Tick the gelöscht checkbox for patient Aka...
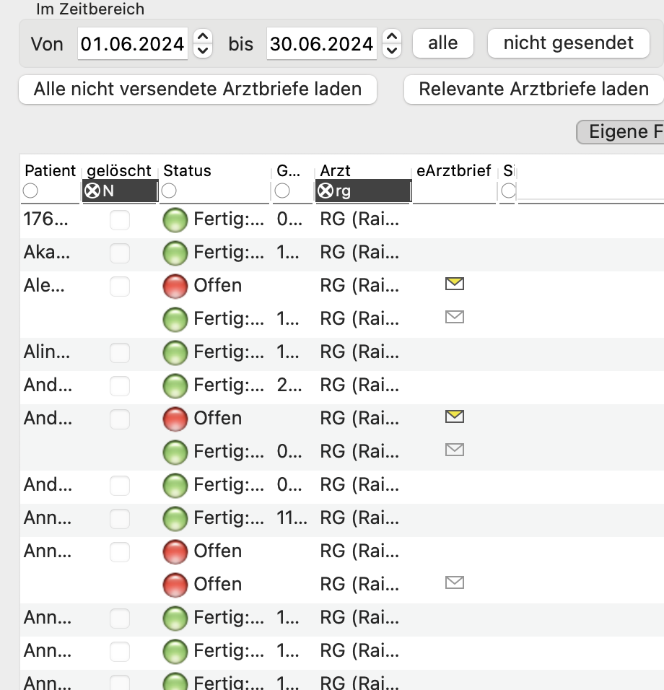The height and width of the screenshot is (690, 664). coord(120,253)
